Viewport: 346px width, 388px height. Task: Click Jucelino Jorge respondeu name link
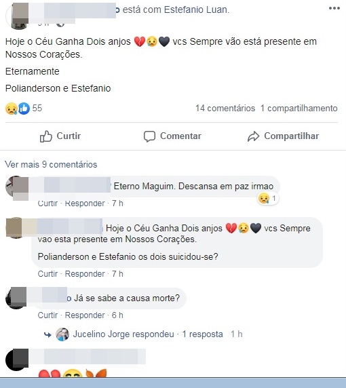click(x=123, y=334)
